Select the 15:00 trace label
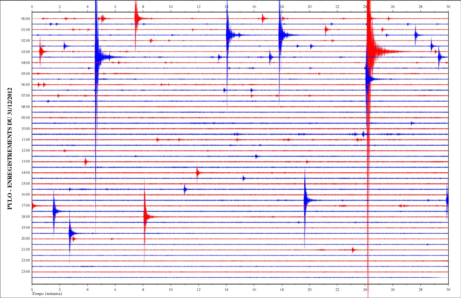This screenshot has width=461, height=298. coord(26,184)
